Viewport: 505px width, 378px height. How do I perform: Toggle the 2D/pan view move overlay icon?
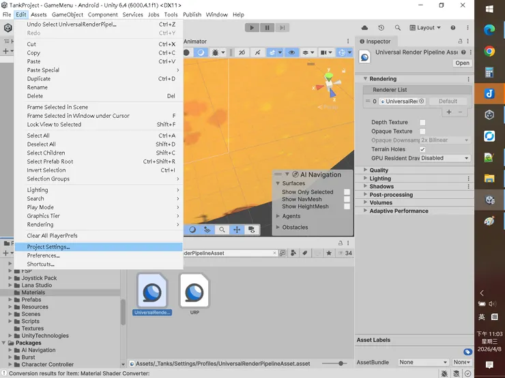(x=237, y=230)
